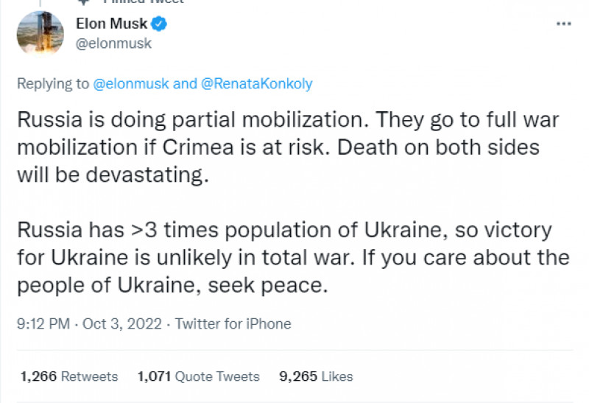Click the sentence Death on both sides

click(438, 147)
